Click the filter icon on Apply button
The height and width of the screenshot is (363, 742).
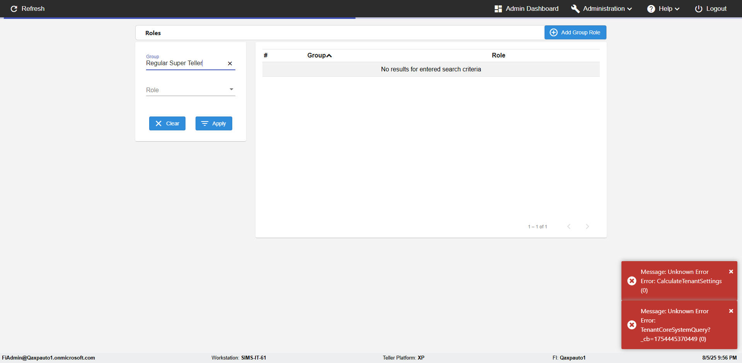point(205,123)
